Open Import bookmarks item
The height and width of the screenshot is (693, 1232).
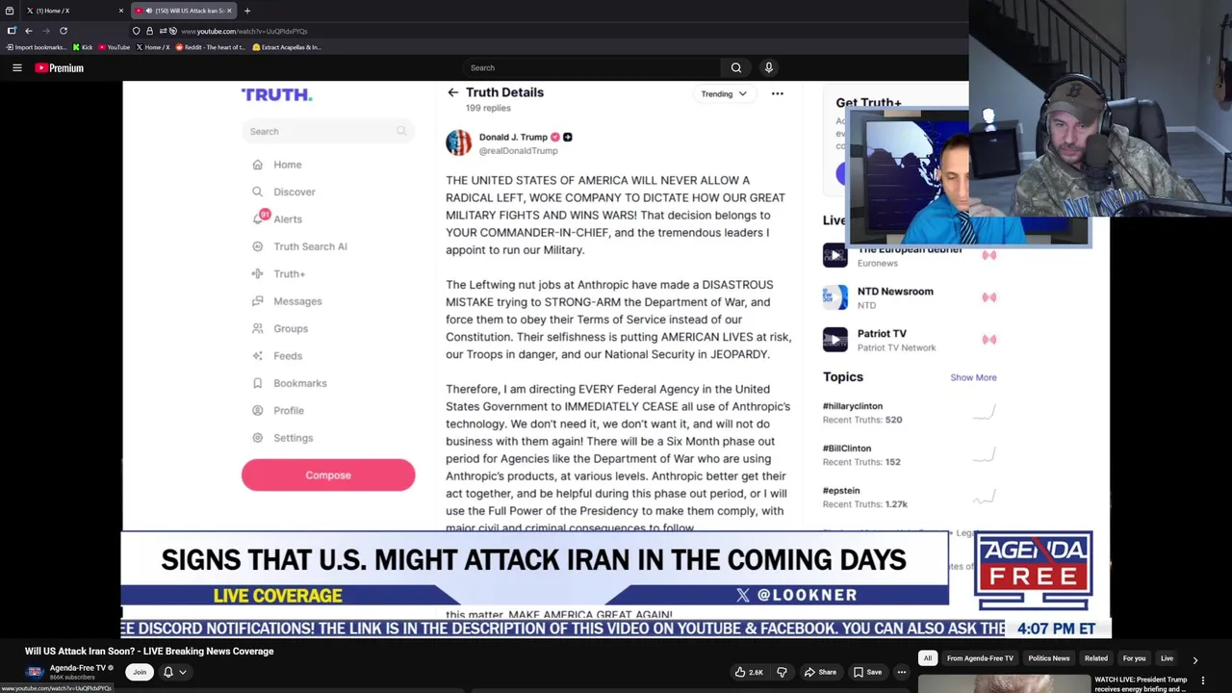38,47
